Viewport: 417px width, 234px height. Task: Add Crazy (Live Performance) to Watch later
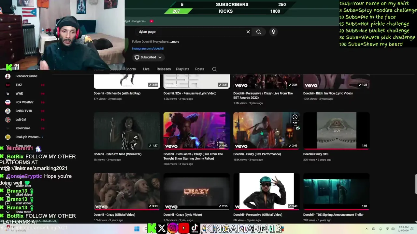click(295, 117)
